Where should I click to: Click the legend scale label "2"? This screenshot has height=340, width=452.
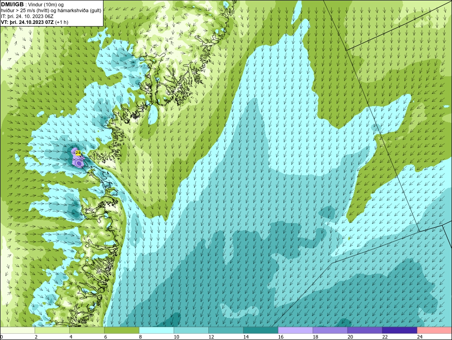pyautogui.click(x=36, y=337)
